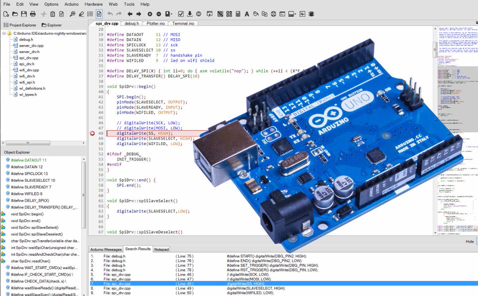The width and height of the screenshot is (478, 296).
Task: Create a new file from the toolbar
Action: (5, 14)
